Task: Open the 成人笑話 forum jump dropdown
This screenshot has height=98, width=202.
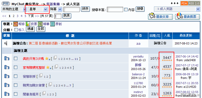Action: (177, 9)
